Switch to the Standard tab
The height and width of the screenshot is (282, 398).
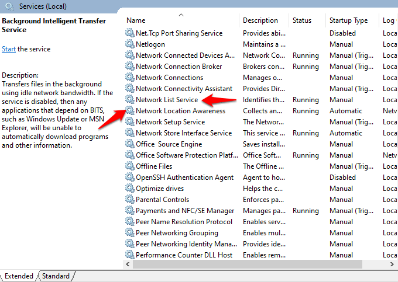(x=56, y=276)
